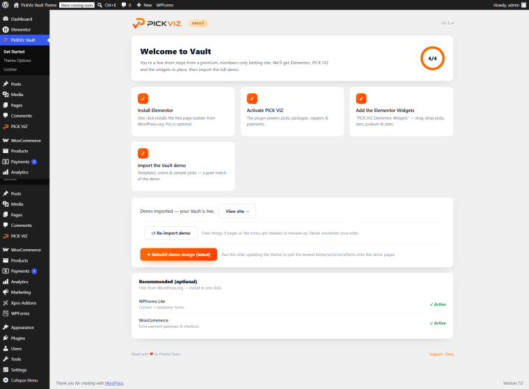
Task: Click the Collapse Menu arrow icon
Action: click(x=6, y=380)
